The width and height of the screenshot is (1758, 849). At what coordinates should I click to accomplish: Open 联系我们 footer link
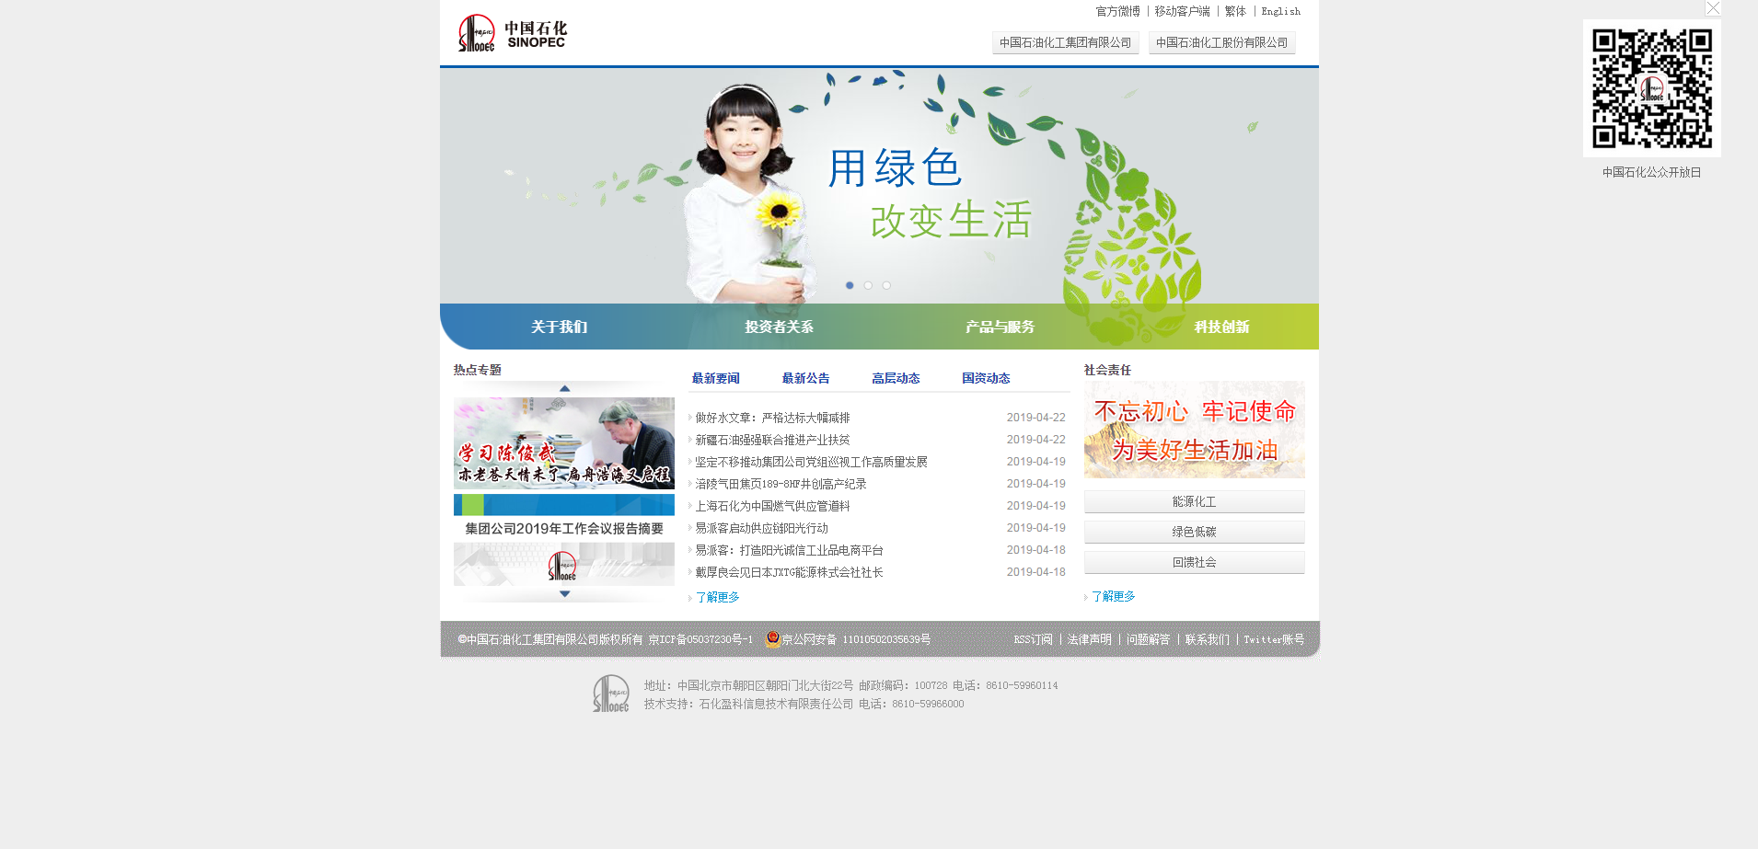pyautogui.click(x=1207, y=639)
